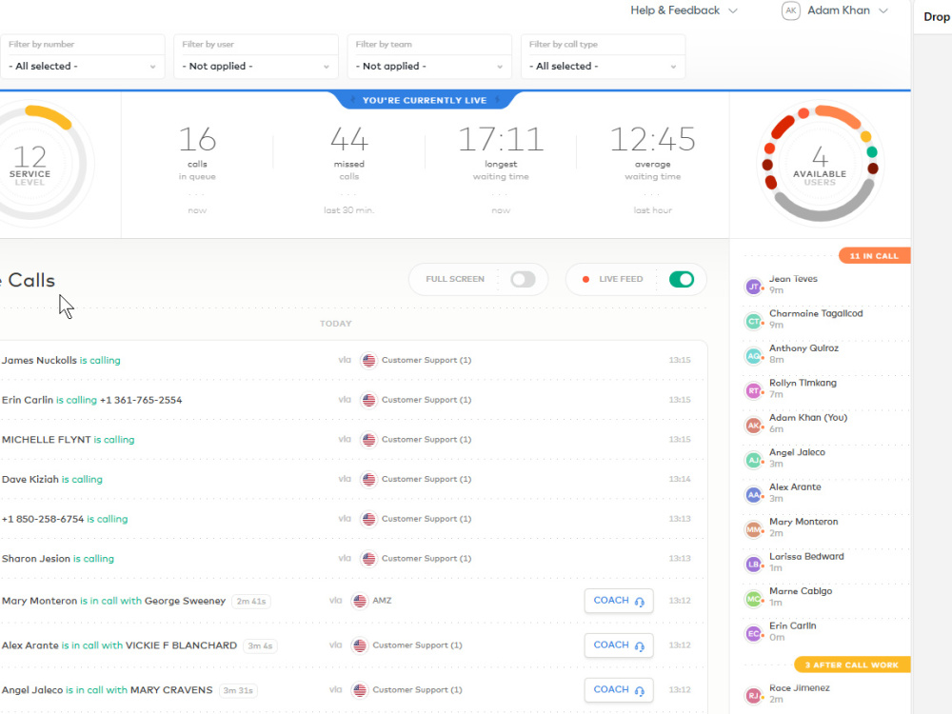Image resolution: width=952 pixels, height=714 pixels.
Task: Click Erin Carlin EC avatar
Action: 753,633
